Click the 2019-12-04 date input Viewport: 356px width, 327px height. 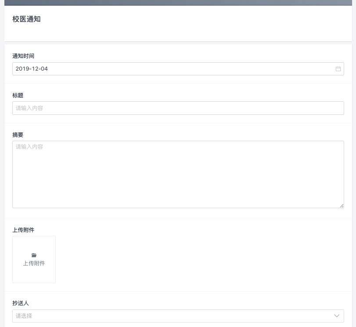tap(178, 69)
